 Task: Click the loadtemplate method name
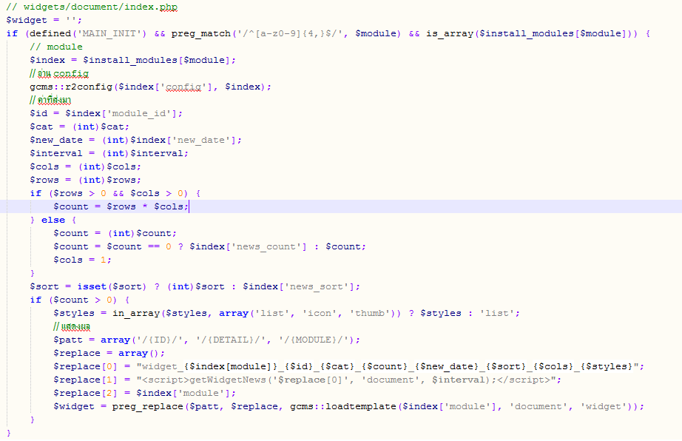(x=360, y=407)
